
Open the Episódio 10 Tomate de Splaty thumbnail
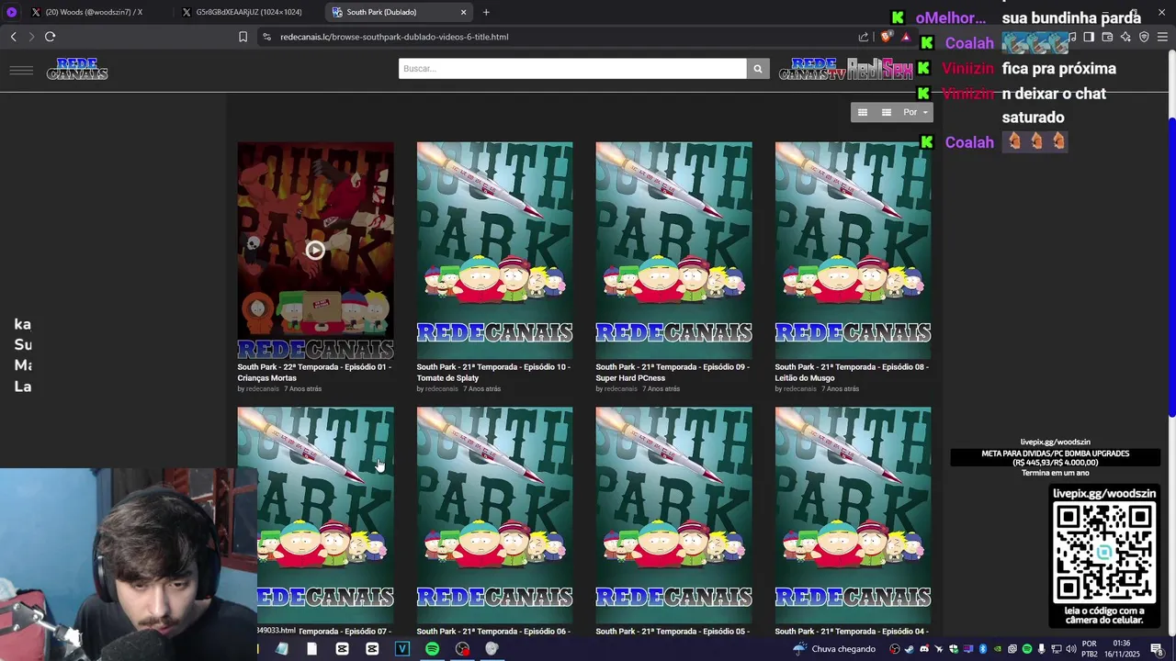pos(494,250)
